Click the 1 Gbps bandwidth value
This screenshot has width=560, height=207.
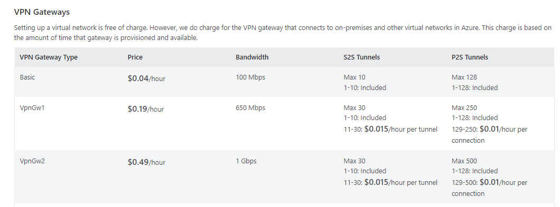[x=246, y=161]
